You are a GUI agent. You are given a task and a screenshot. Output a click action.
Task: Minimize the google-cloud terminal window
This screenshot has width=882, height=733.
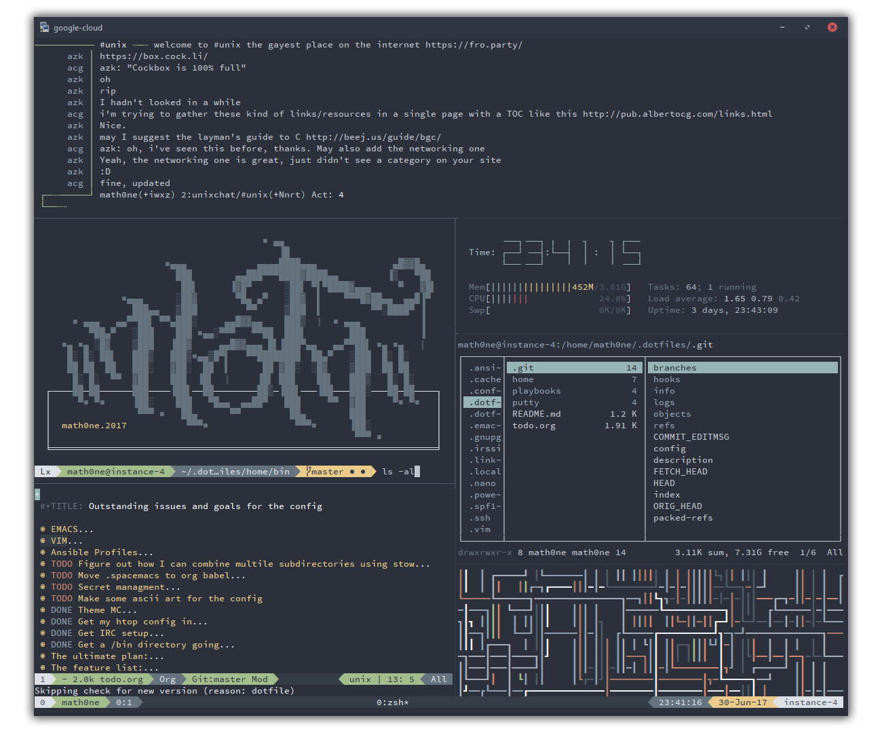[782, 27]
